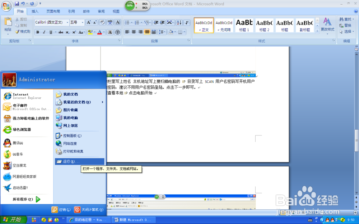
Task: Expand numbering list dropdown arrow
Action: point(141,22)
